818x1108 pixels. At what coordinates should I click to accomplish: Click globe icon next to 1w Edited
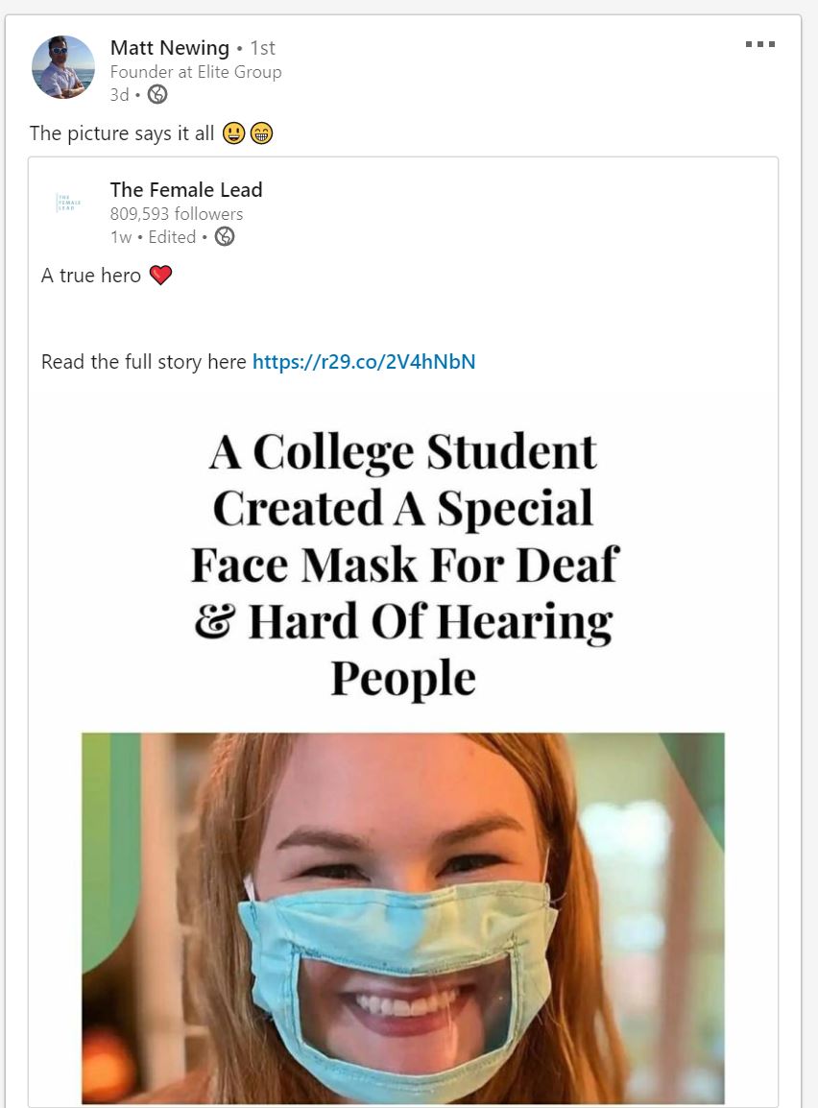[225, 236]
